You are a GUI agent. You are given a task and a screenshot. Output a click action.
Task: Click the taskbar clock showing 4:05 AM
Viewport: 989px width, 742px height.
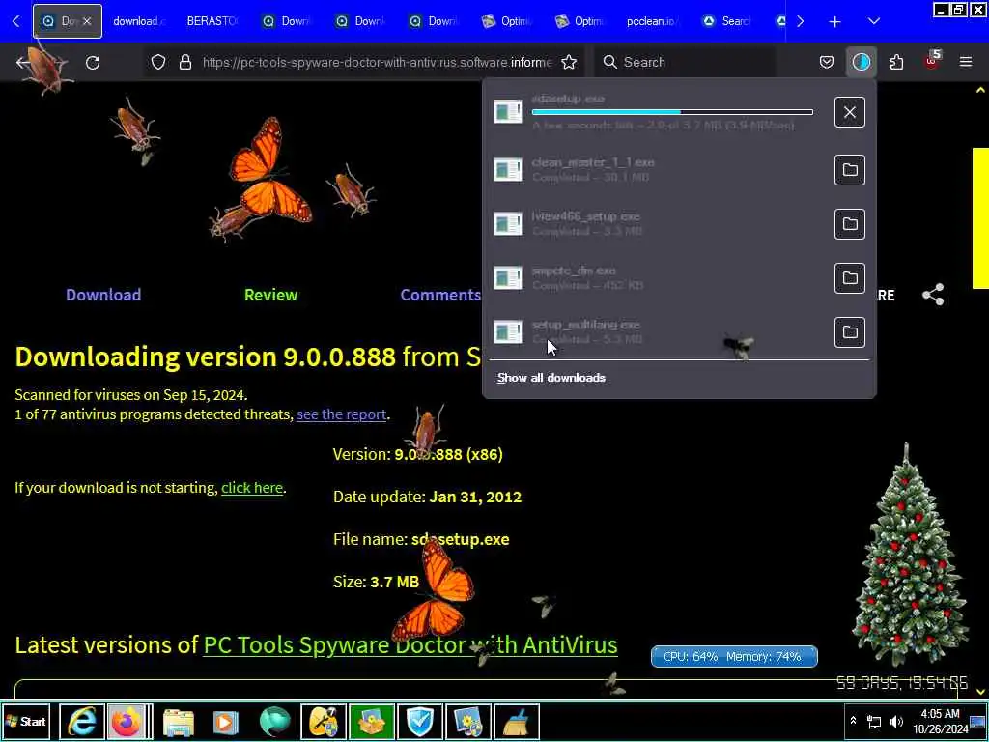pyautogui.click(x=940, y=721)
